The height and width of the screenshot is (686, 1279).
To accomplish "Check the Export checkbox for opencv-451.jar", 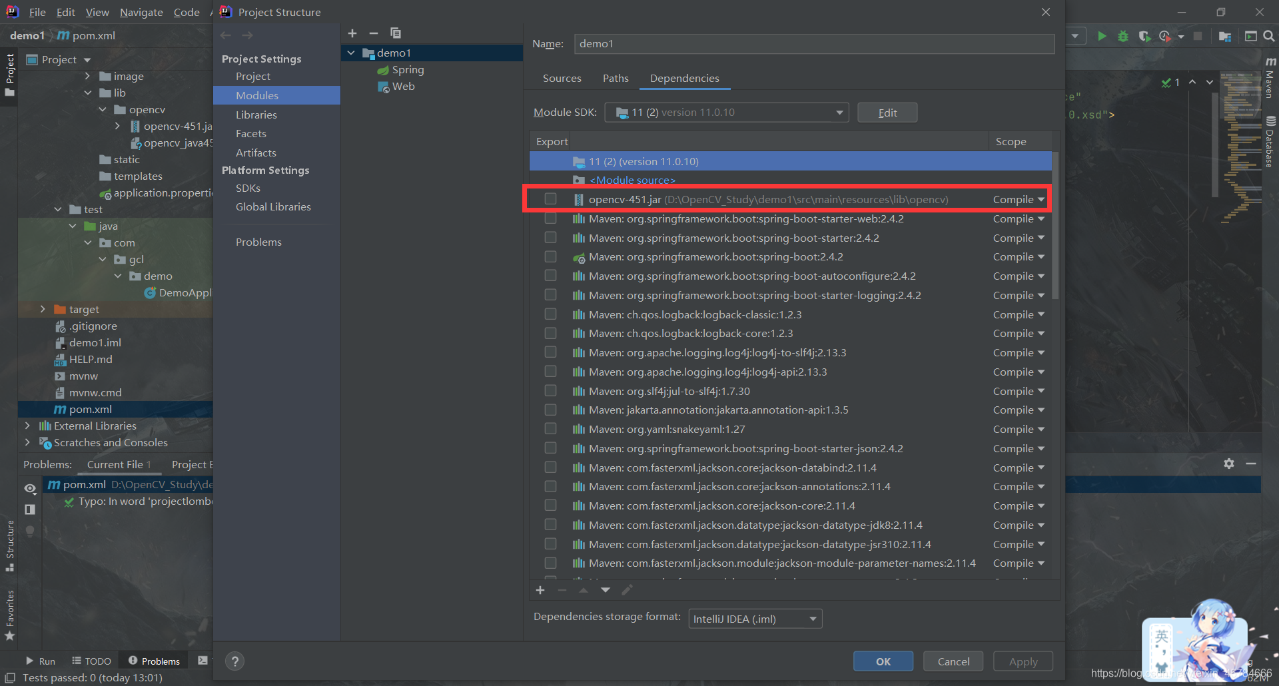I will (x=550, y=198).
